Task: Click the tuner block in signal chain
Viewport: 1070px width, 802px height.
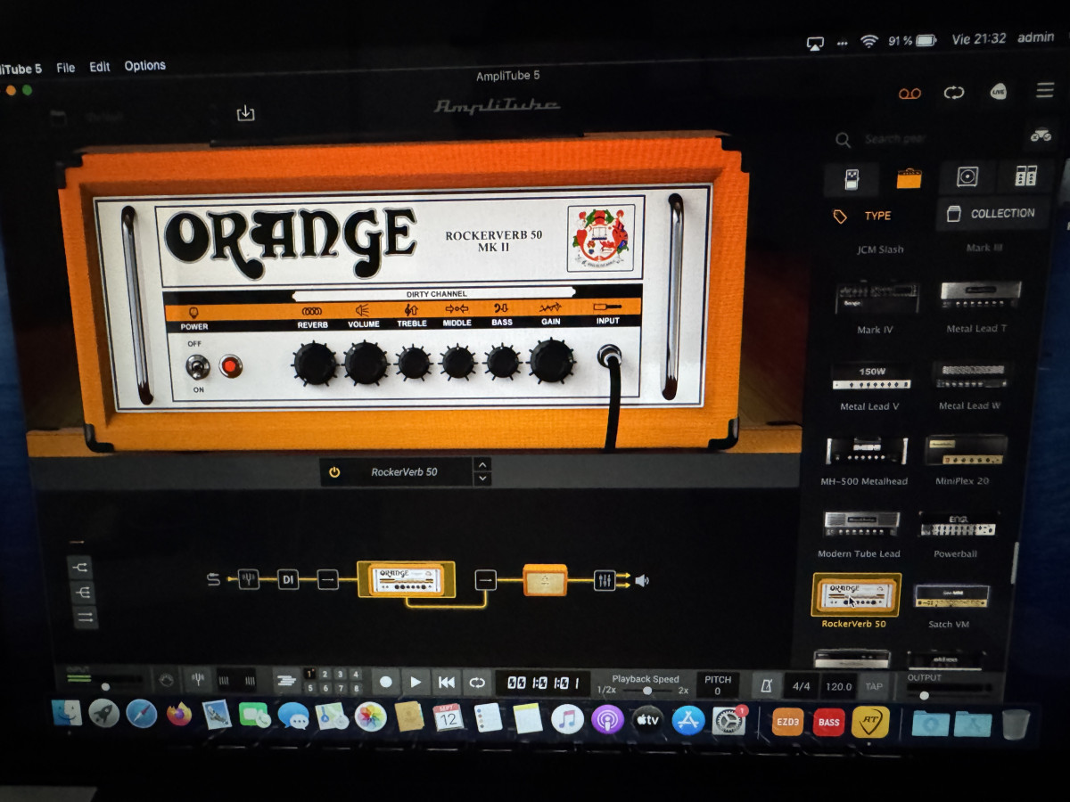Action: 249,580
